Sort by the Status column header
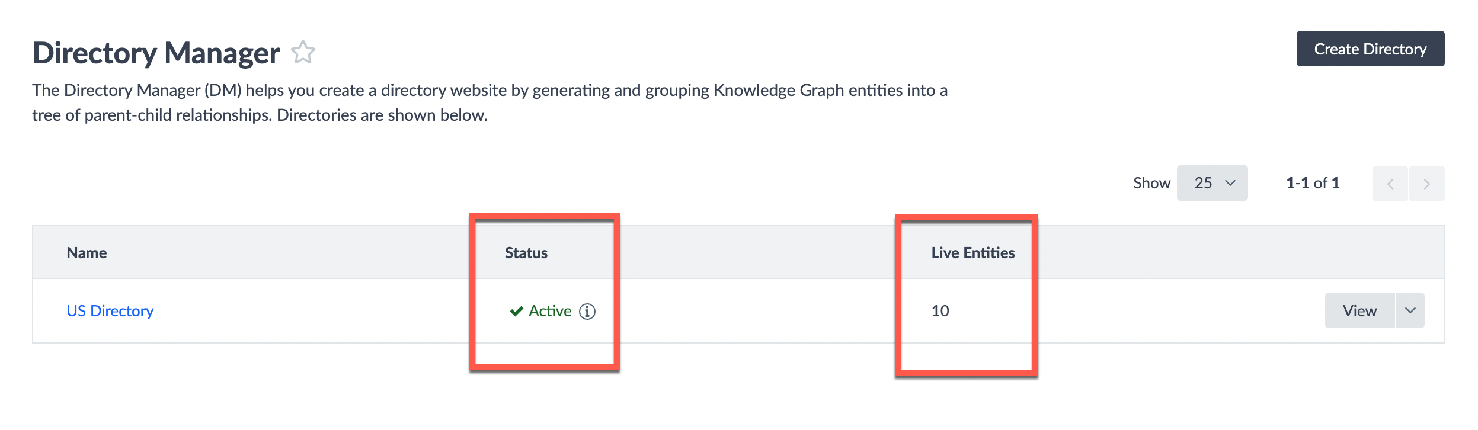The height and width of the screenshot is (430, 1478). (526, 253)
